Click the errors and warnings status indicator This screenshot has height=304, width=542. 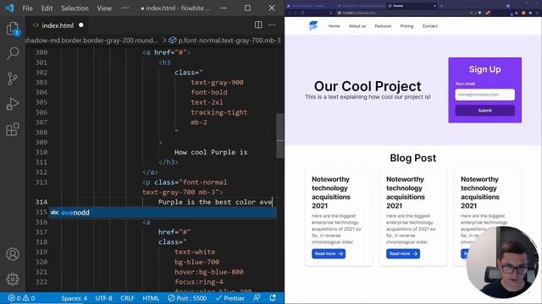[x=21, y=298]
